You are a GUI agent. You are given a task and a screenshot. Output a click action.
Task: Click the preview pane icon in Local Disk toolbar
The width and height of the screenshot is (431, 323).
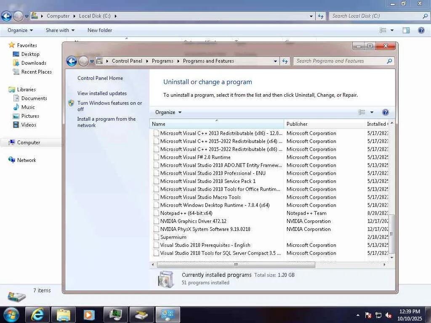coord(406,30)
